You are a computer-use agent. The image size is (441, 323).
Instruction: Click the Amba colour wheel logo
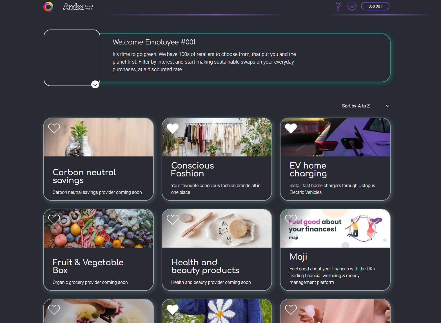click(x=48, y=6)
